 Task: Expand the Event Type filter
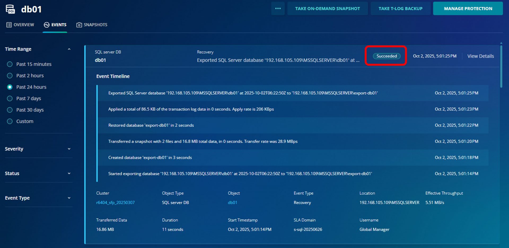(x=69, y=198)
